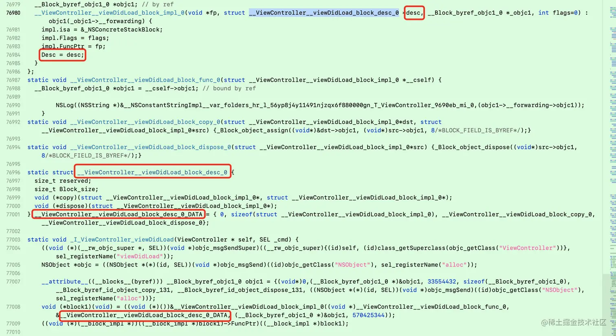
Task: Click the 'Desc = desc;' assignment
Action: [x=63, y=55]
